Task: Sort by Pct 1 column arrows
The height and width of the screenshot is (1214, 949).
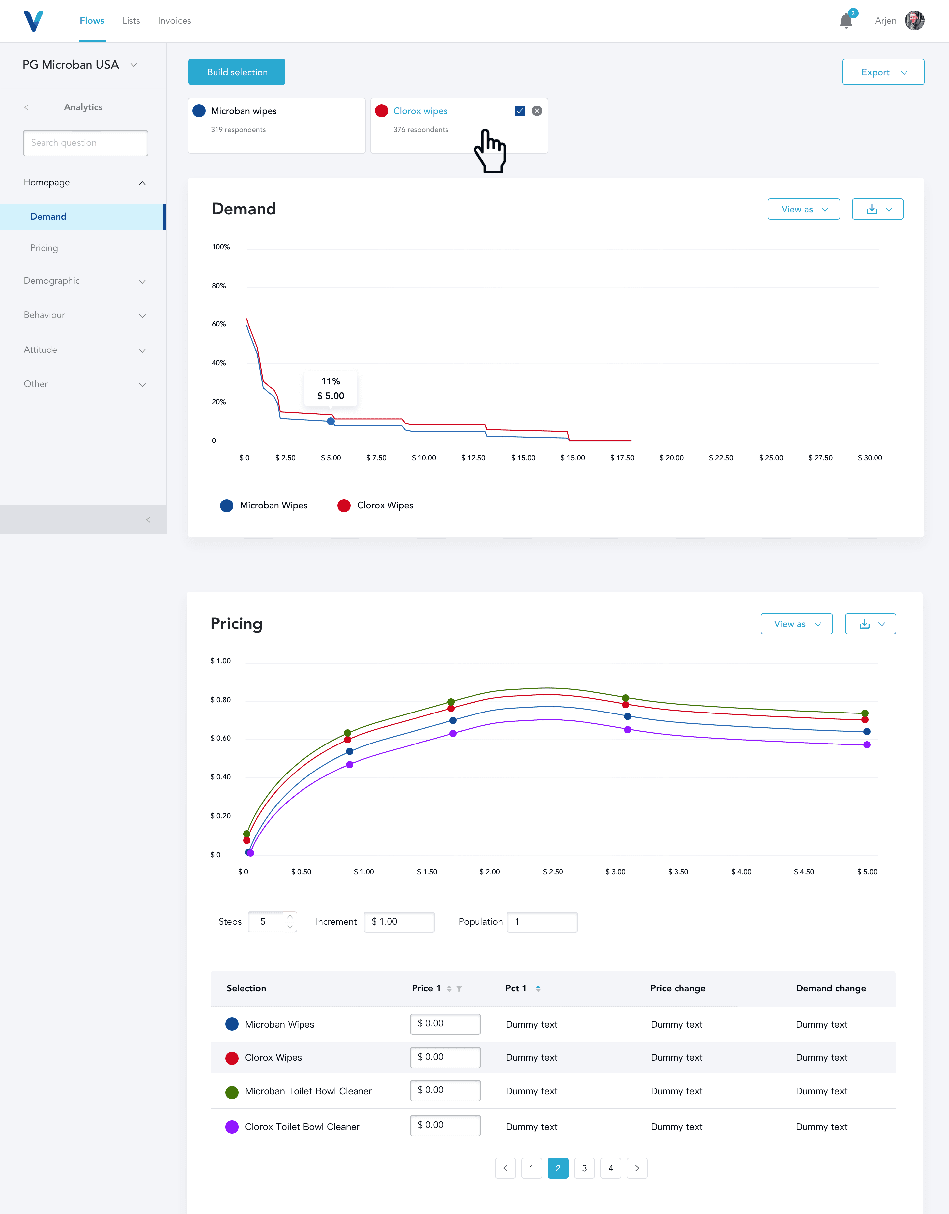Action: click(538, 988)
